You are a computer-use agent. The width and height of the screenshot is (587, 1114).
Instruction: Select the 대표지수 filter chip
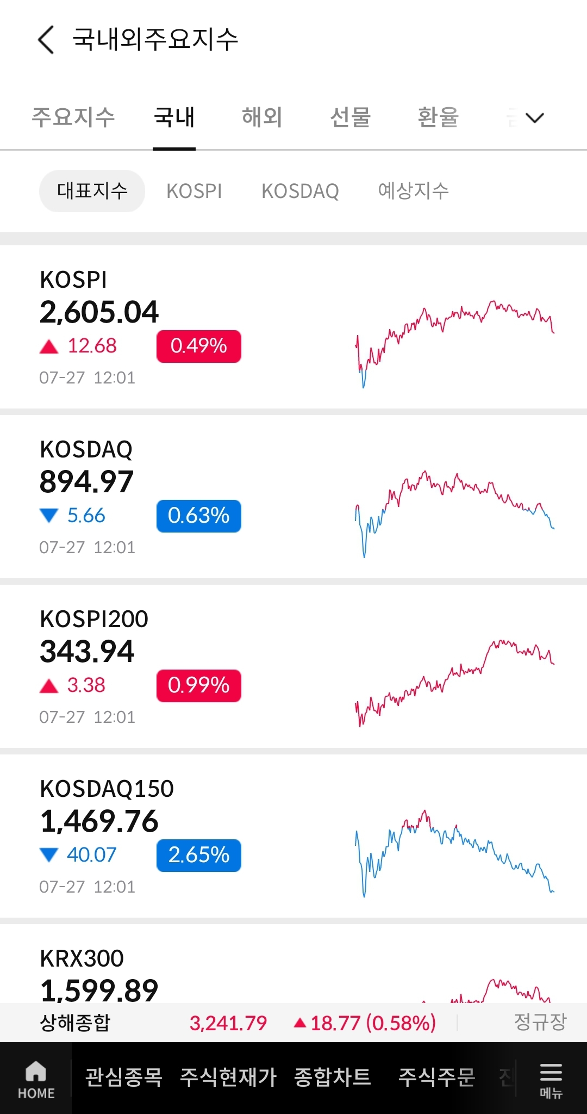coord(92,191)
